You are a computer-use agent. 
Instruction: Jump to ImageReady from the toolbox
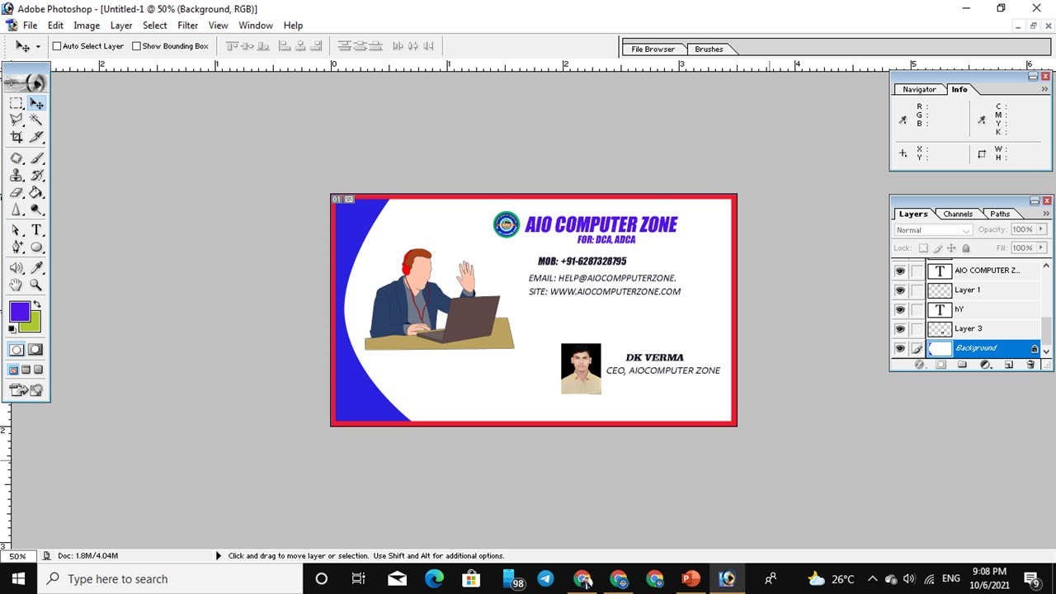pos(26,390)
